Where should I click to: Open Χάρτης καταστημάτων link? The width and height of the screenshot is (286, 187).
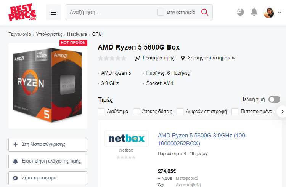pyautogui.click(x=211, y=58)
